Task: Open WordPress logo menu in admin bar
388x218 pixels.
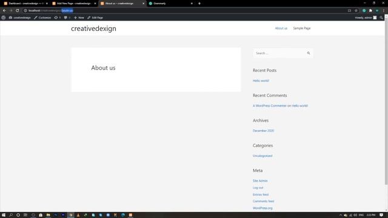Action: 4,18
